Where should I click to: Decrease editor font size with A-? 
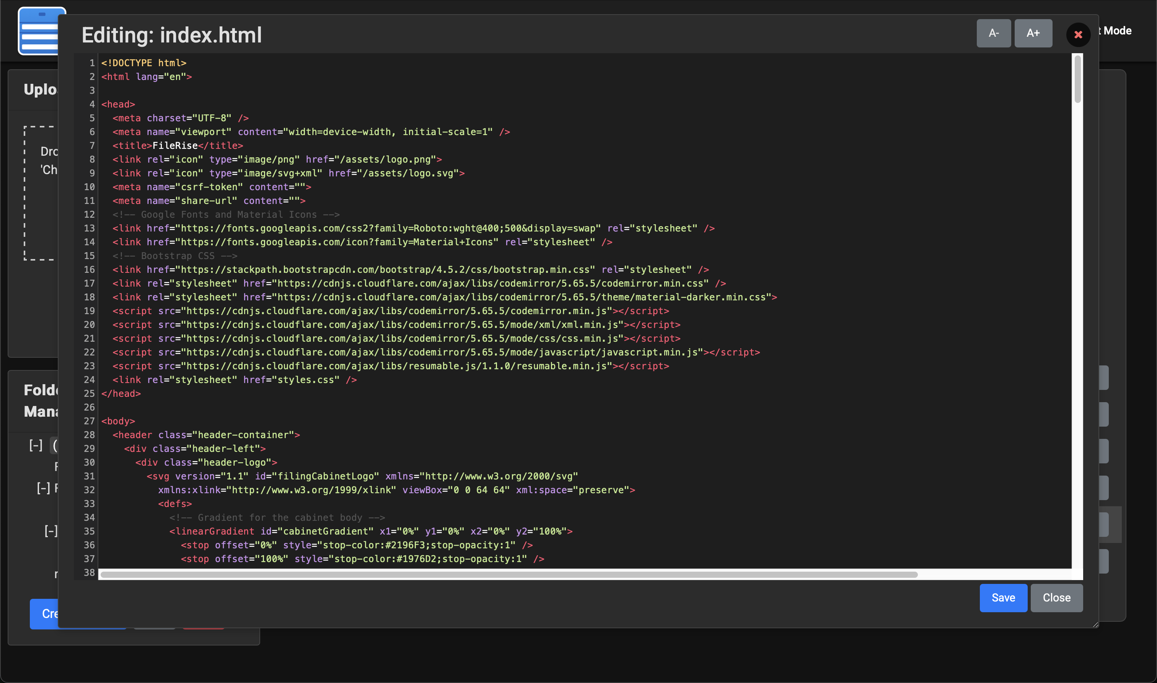[x=993, y=33]
